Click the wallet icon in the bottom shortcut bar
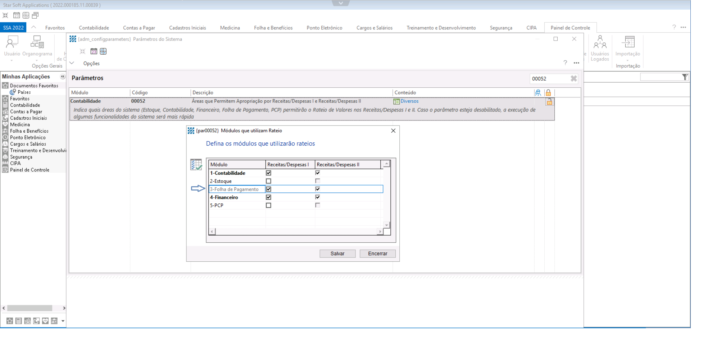 click(x=27, y=321)
